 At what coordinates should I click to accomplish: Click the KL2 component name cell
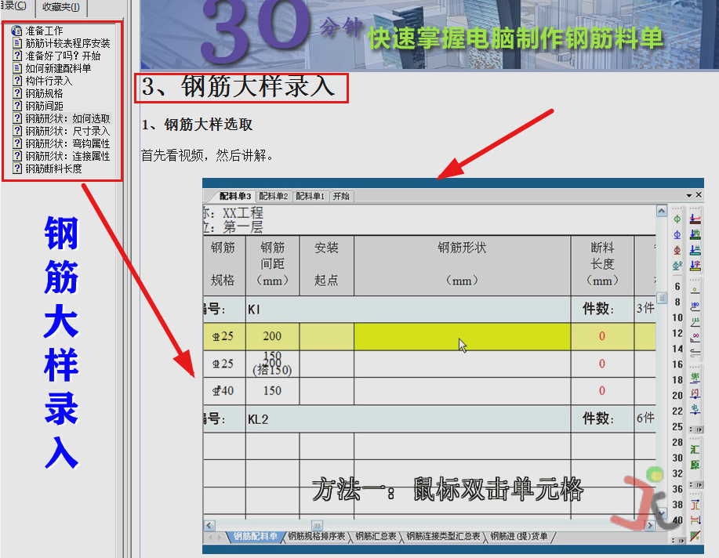(x=408, y=418)
